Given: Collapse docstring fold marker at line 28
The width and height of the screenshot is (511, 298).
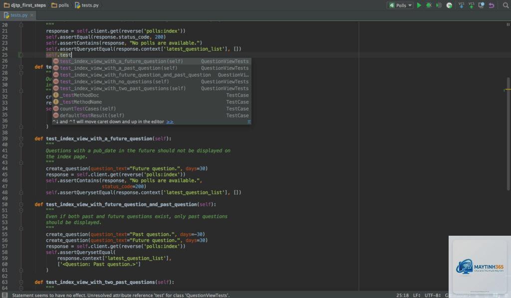Looking at the screenshot, I should 21,73.
